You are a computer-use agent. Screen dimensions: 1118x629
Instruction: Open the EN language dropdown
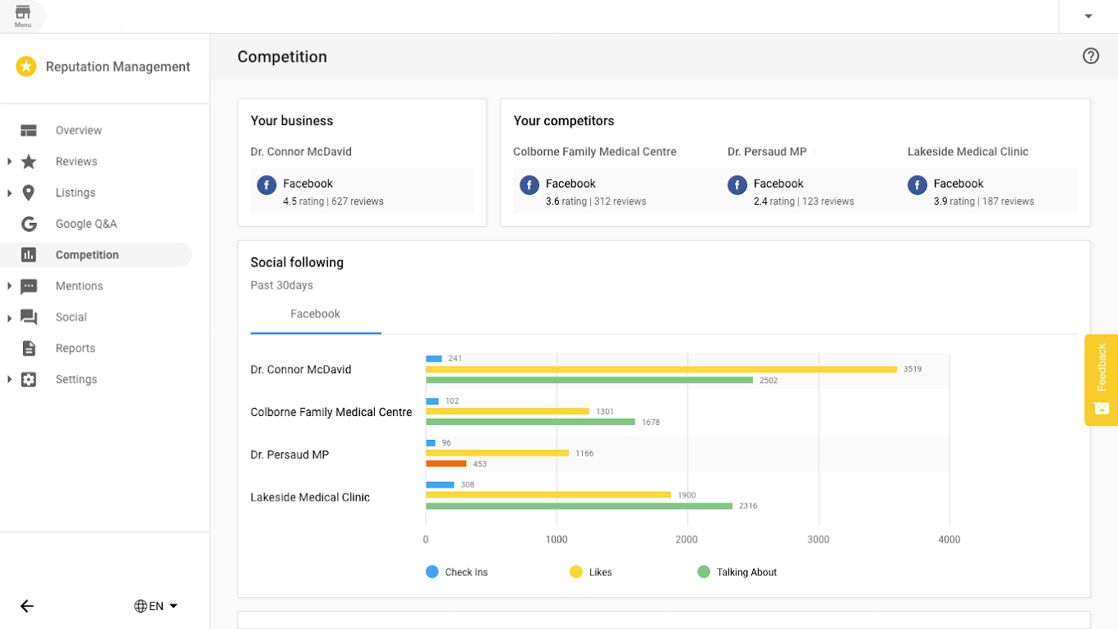(x=156, y=606)
